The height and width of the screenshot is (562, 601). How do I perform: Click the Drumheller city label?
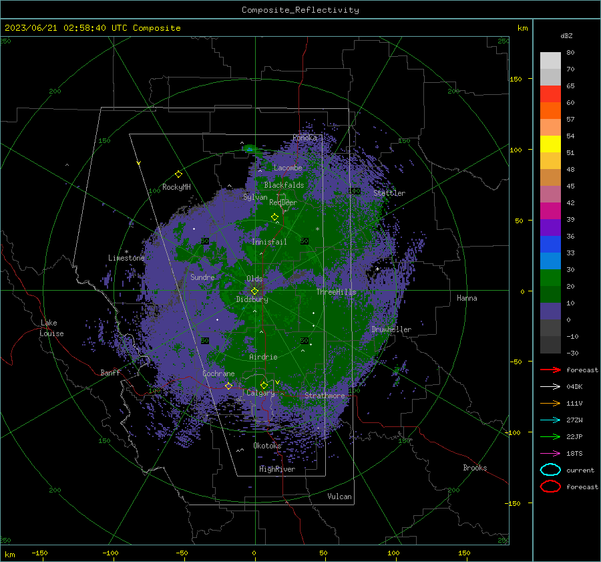[x=391, y=329]
